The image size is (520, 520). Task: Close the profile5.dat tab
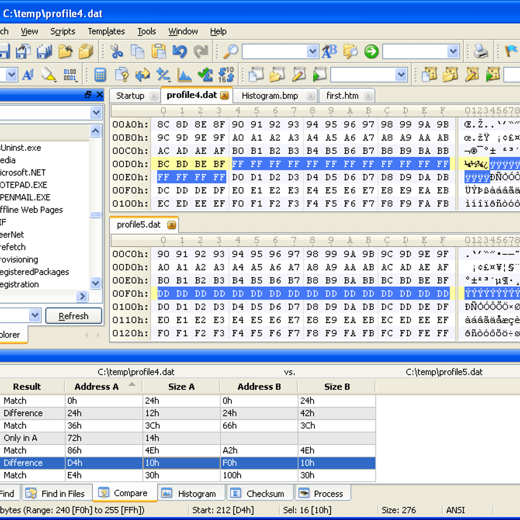172,225
